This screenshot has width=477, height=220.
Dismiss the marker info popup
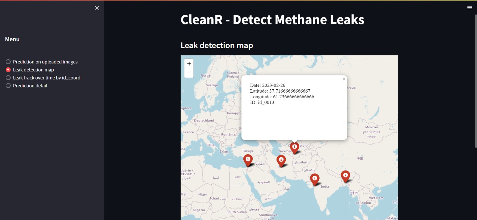[x=343, y=79]
